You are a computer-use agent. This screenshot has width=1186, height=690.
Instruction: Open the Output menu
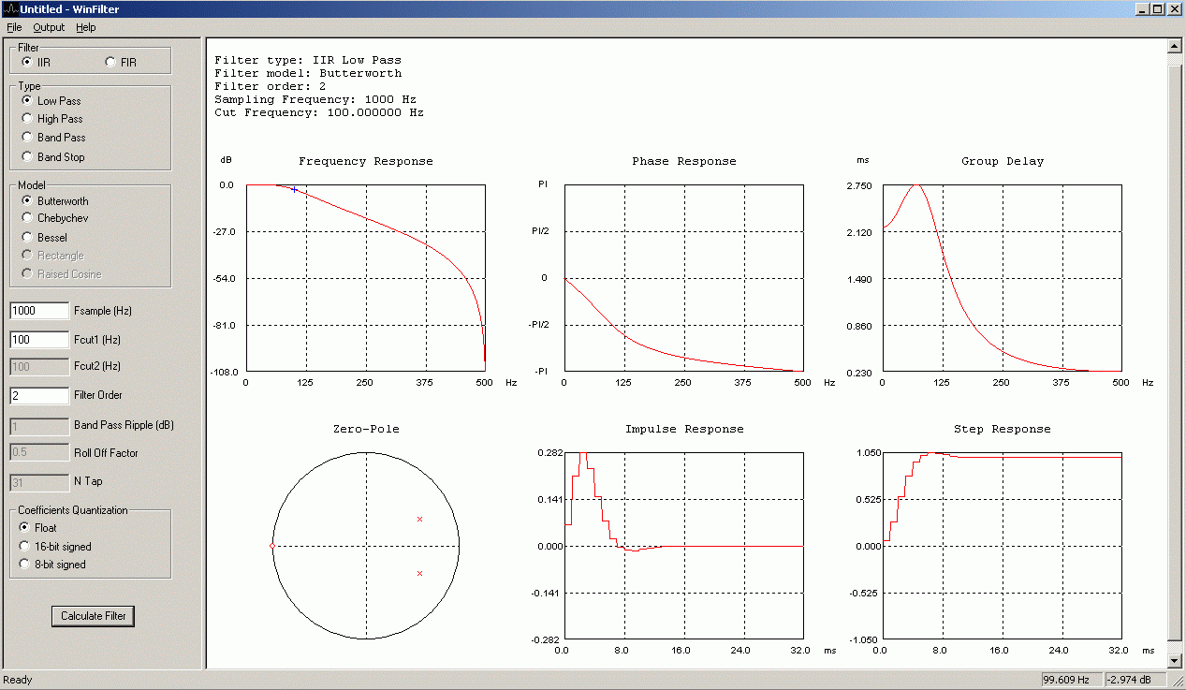pyautogui.click(x=49, y=27)
